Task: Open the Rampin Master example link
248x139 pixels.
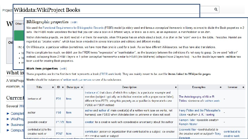Action: pyautogui.click(x=188, y=124)
